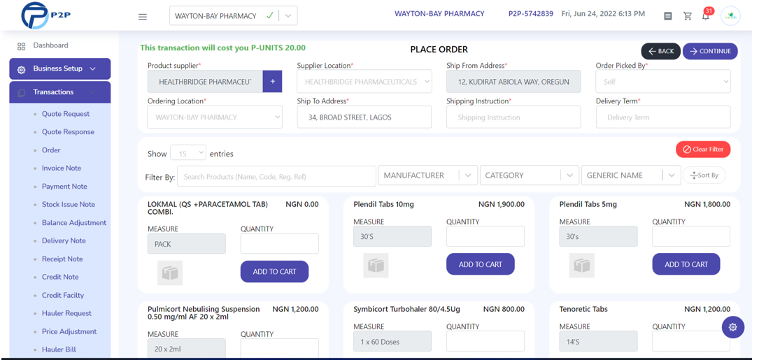
Task: Click the Plendil Tabs 10mg product image
Action: [376, 266]
